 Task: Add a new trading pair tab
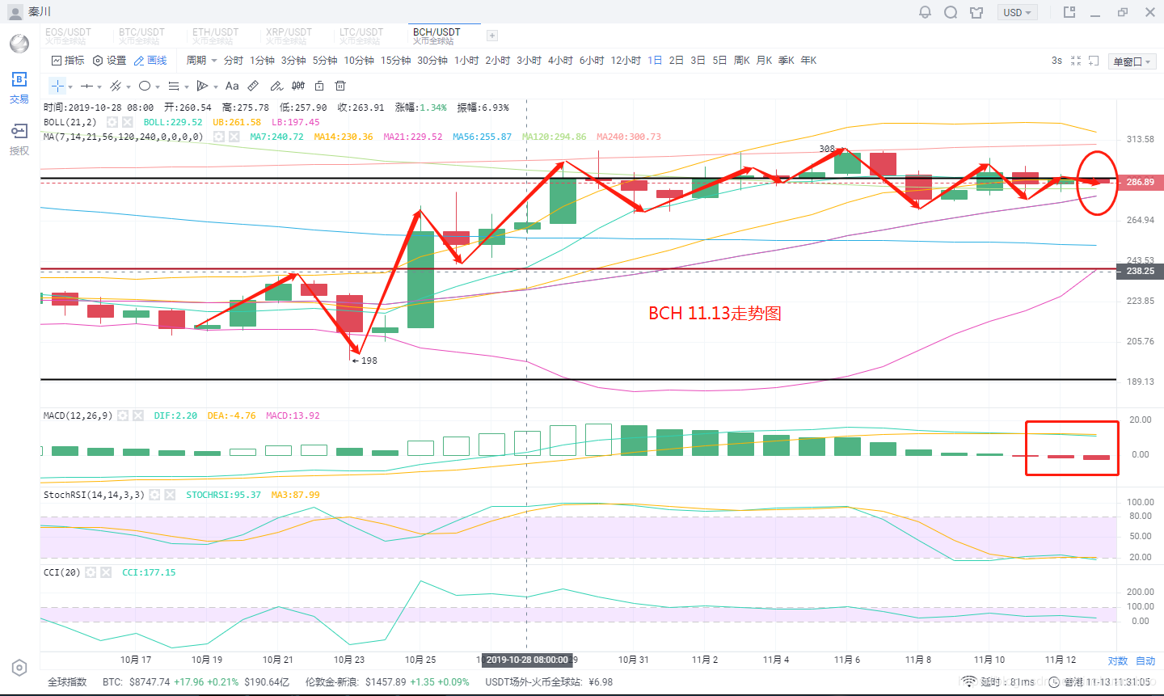(x=491, y=36)
